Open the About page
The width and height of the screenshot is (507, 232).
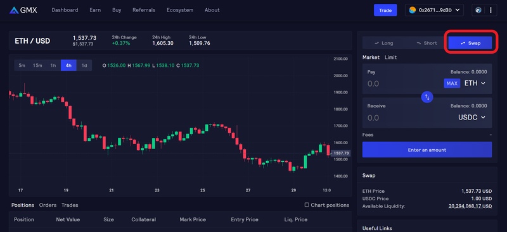(212, 10)
